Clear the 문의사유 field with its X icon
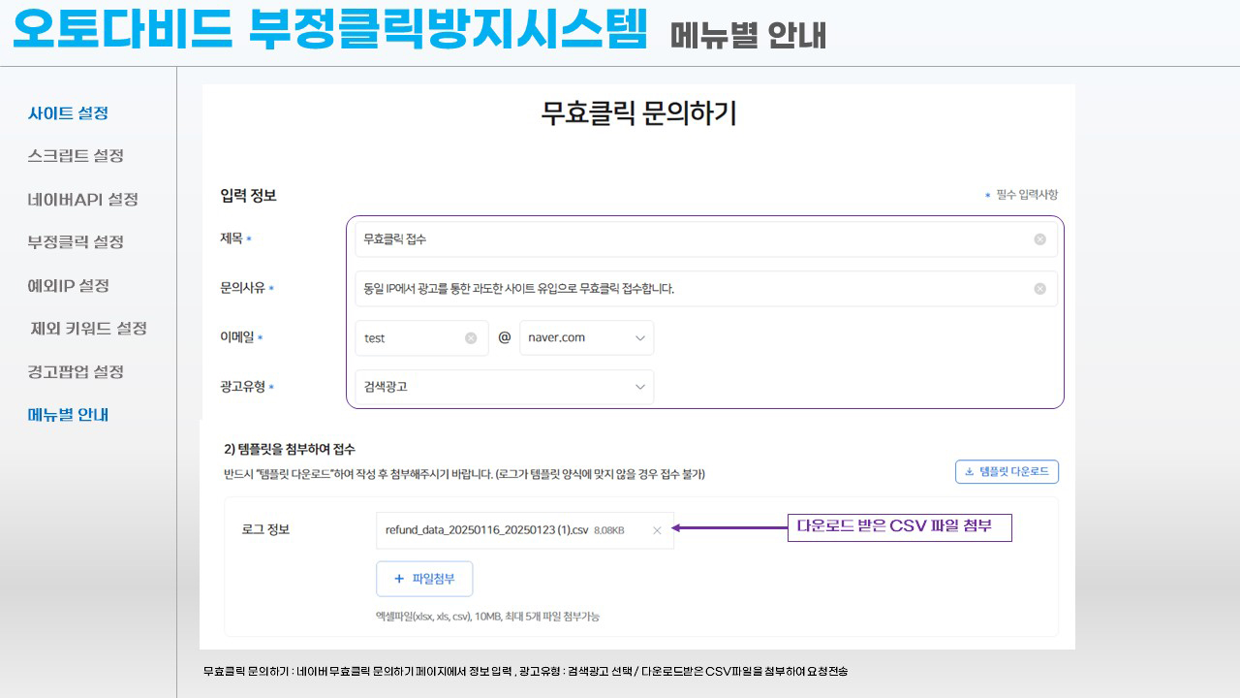Image resolution: width=1240 pixels, height=698 pixels. tap(1039, 289)
